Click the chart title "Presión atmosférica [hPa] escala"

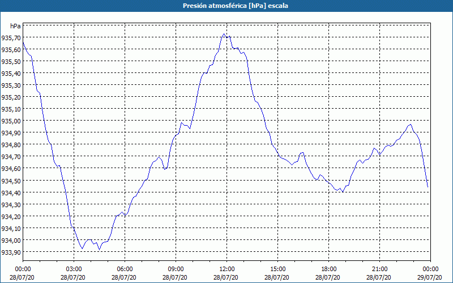pyautogui.click(x=235, y=6)
